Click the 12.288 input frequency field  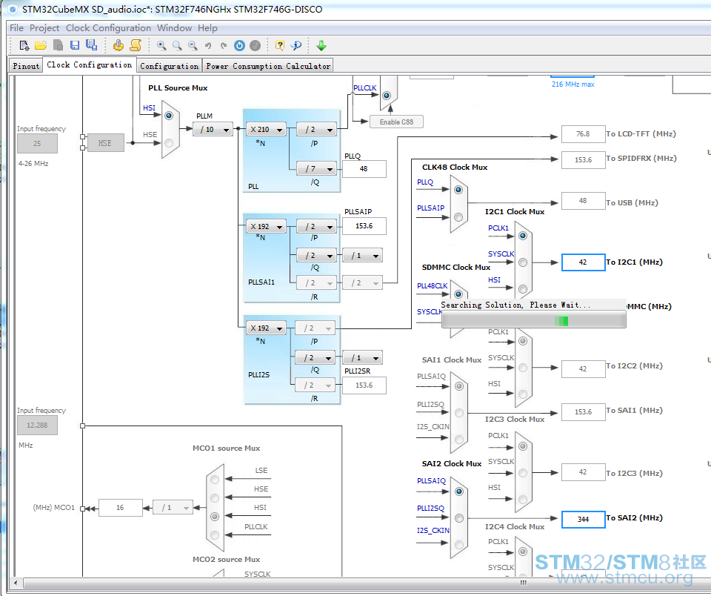pyautogui.click(x=37, y=426)
